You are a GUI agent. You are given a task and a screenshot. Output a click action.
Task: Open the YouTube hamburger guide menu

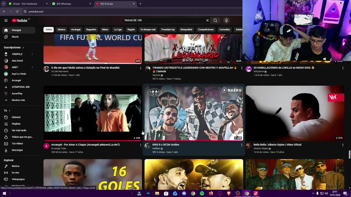(x=6, y=20)
